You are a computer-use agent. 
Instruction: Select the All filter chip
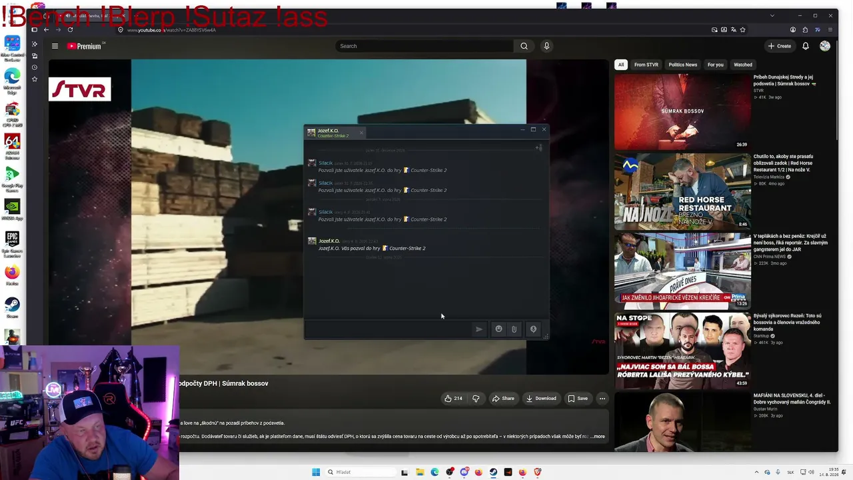pos(621,65)
